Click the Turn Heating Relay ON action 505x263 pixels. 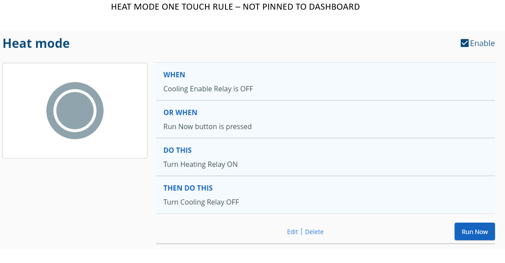pyautogui.click(x=200, y=164)
